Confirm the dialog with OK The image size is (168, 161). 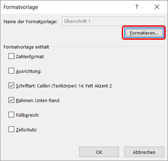(x=99, y=152)
